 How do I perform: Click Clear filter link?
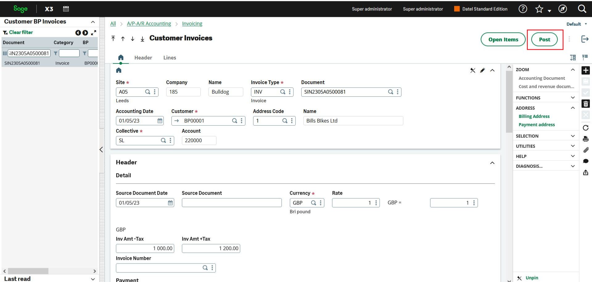(21, 32)
